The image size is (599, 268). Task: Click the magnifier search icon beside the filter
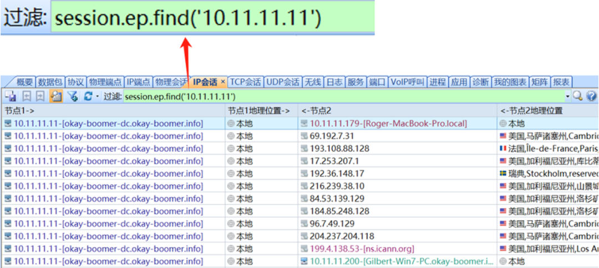tap(577, 97)
